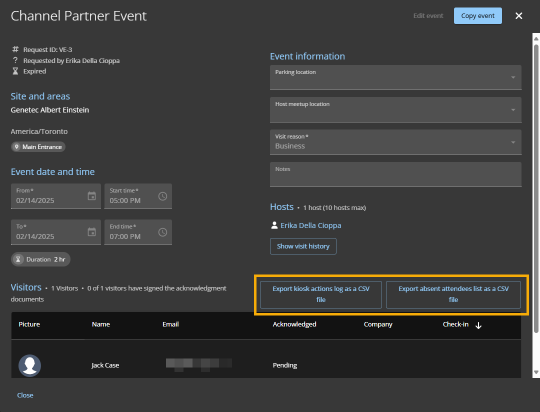Sort visitors by the Acknowledged column
This screenshot has height=412, width=540.
point(294,324)
